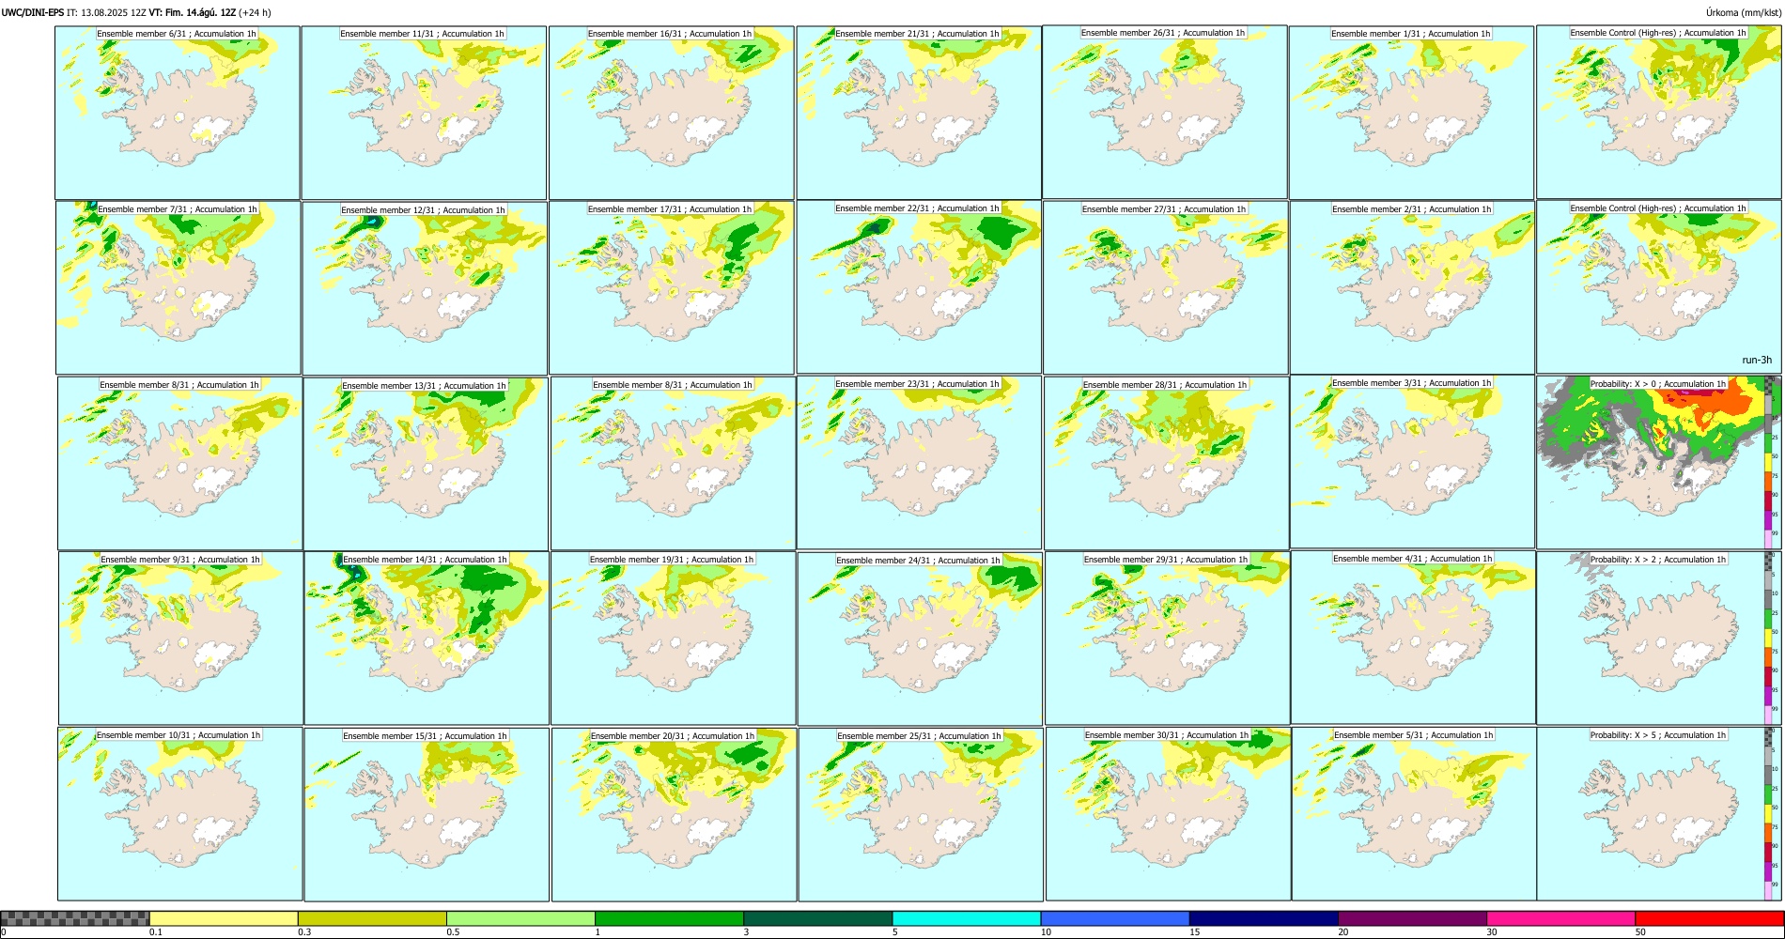The height and width of the screenshot is (939, 1785).
Task: Pick the red above-50 legend swatch
Action: 1709,918
